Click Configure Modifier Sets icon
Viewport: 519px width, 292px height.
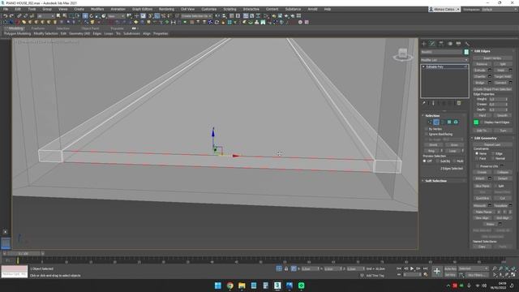click(459, 103)
